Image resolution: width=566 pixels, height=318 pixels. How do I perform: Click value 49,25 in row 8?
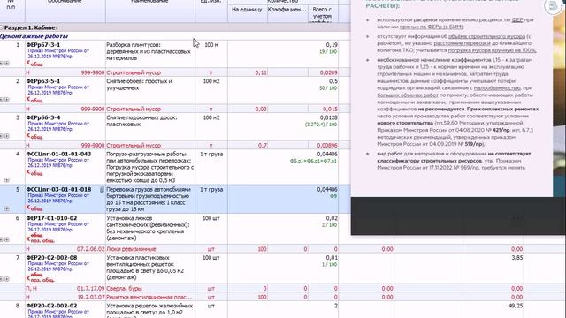point(516,306)
